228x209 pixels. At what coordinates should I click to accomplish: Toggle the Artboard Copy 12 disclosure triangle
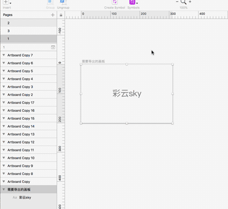(3, 142)
